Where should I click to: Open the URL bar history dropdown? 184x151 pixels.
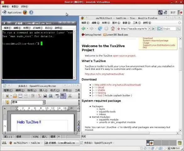[149, 29]
